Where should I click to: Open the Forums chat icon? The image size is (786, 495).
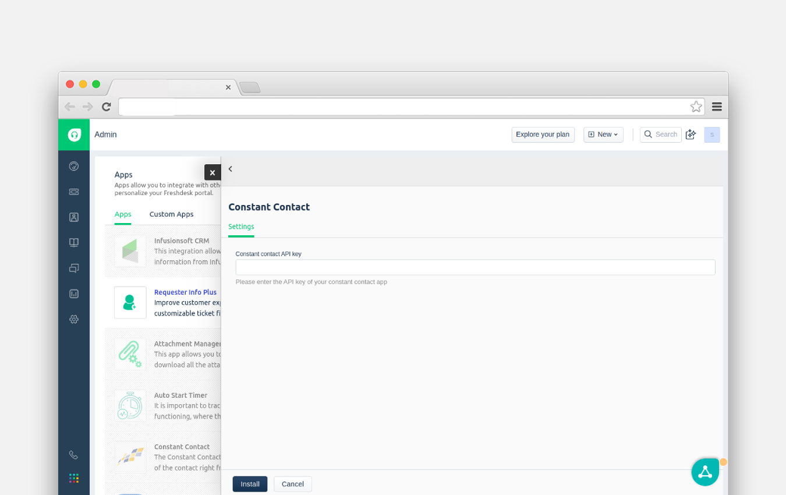coord(74,268)
